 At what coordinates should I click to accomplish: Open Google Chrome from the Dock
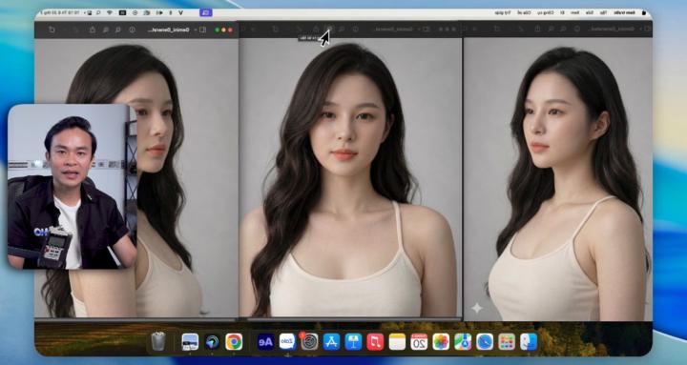[234, 342]
